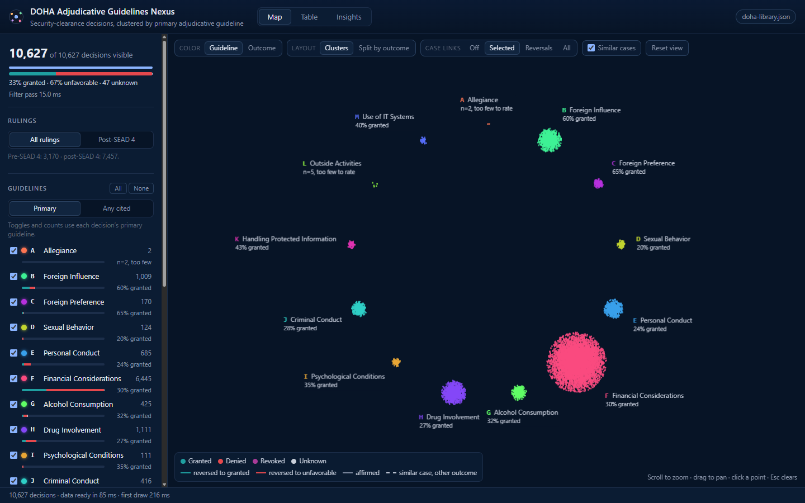Click the Nexus app logo icon
805x503 pixels.
[16, 17]
